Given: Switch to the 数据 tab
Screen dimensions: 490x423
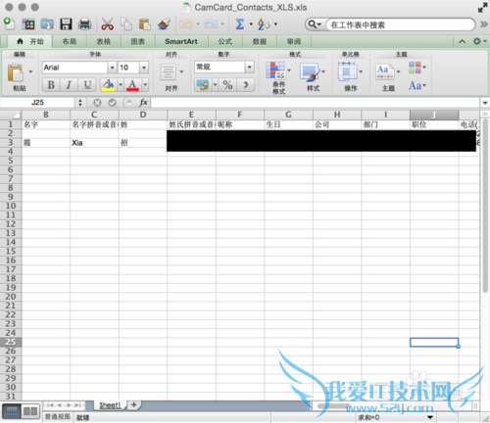Looking at the screenshot, I should pos(260,41).
